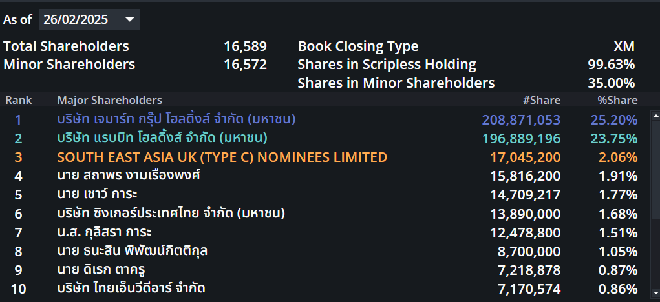Viewport: 660px width, 302px height.
Task: Click the 26/02/2025 date field
Action: [x=76, y=19]
